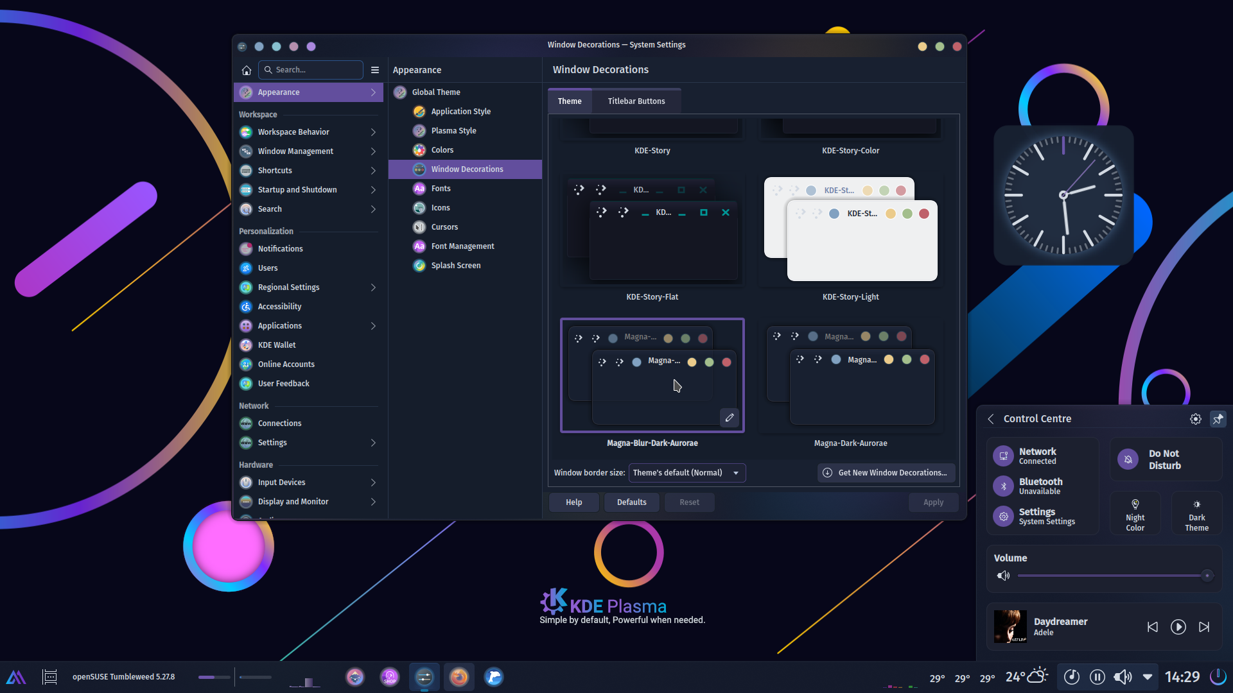Open Fonts settings
This screenshot has width=1233, height=693.
[x=466, y=189]
